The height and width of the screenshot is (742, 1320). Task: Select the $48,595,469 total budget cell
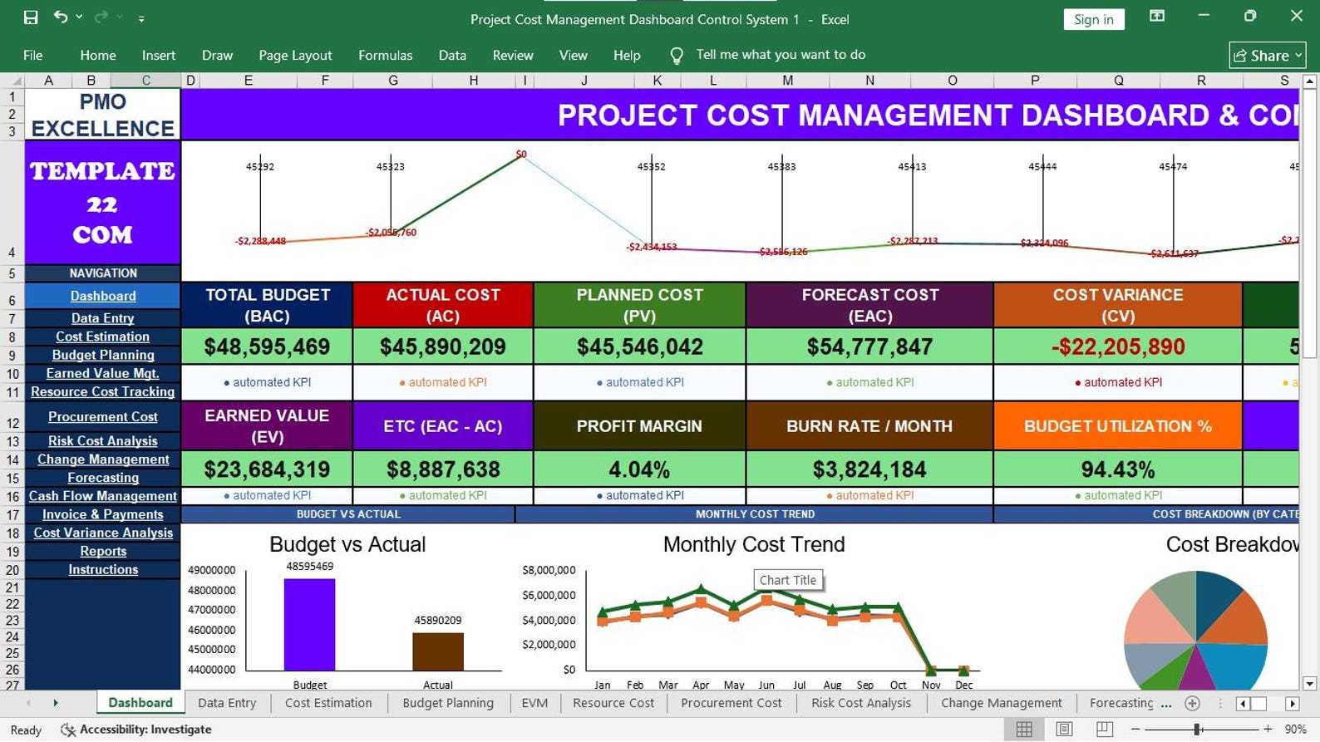[267, 346]
